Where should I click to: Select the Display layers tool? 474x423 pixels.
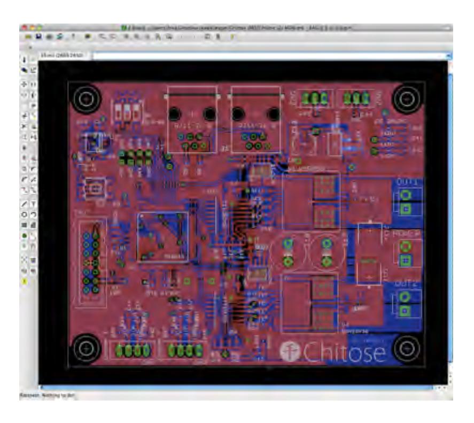(x=24, y=70)
